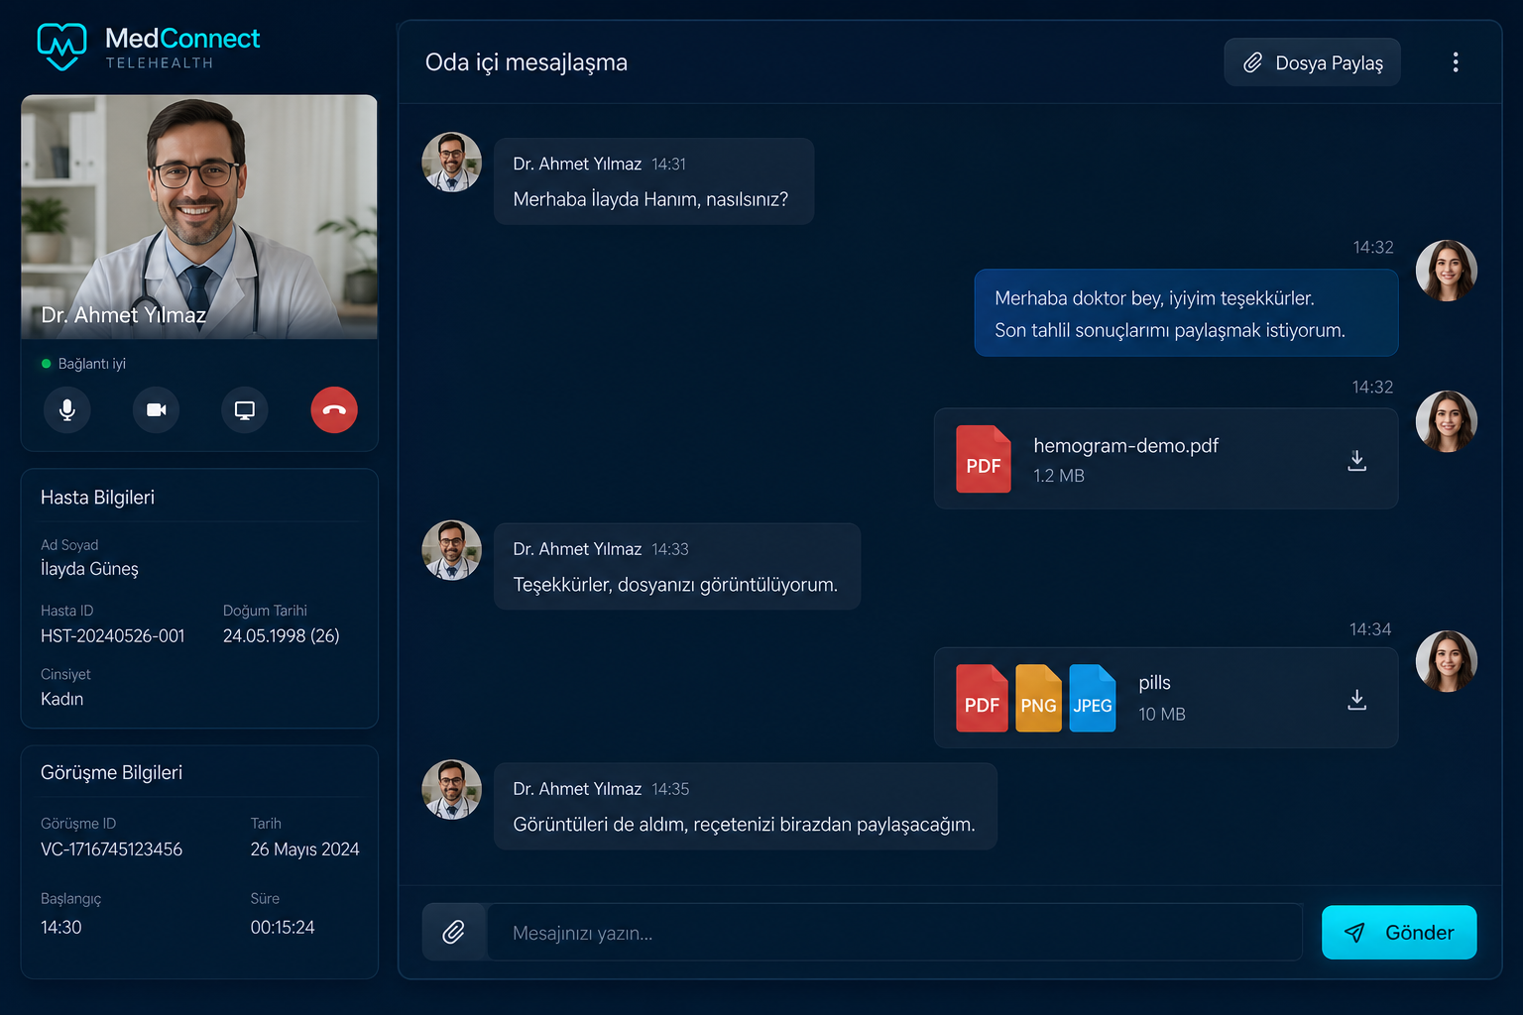The height and width of the screenshot is (1015, 1523).
Task: Click the JPEG icon in pills attachment
Action: 1093,698
